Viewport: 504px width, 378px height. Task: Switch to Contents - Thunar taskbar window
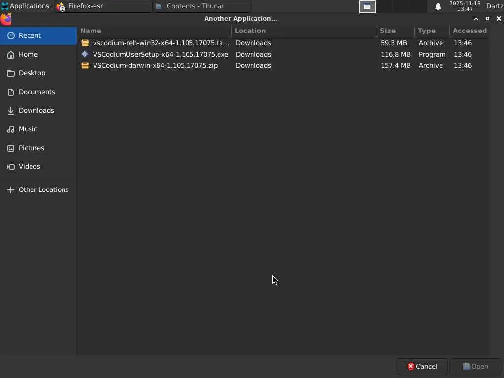(x=201, y=6)
